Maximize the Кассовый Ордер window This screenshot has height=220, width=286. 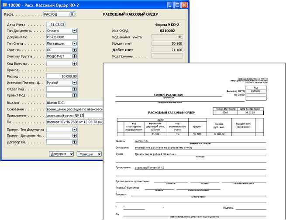177,5
